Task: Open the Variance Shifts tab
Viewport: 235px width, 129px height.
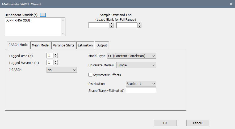Action: point(64,45)
